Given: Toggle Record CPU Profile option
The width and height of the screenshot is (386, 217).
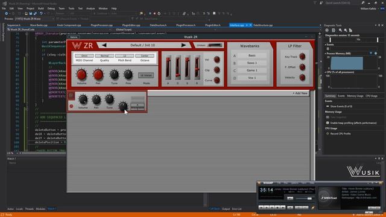Looking at the screenshot, I should (x=327, y=134).
